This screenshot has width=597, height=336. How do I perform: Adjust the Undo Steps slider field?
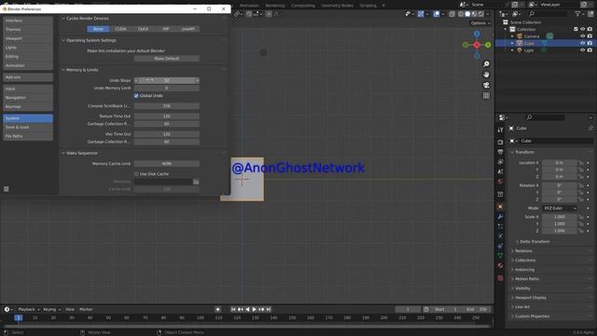coord(166,81)
